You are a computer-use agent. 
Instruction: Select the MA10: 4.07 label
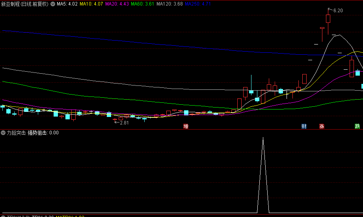(x=91, y=4)
